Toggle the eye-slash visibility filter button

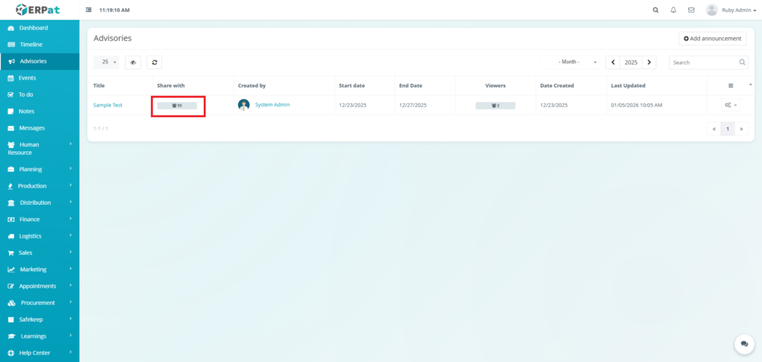tap(132, 63)
